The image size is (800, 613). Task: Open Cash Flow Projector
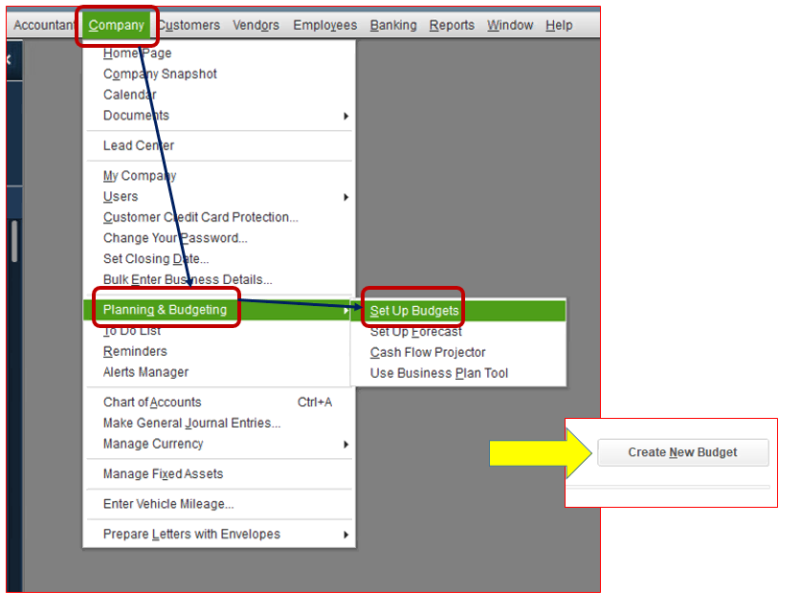[x=459, y=353]
